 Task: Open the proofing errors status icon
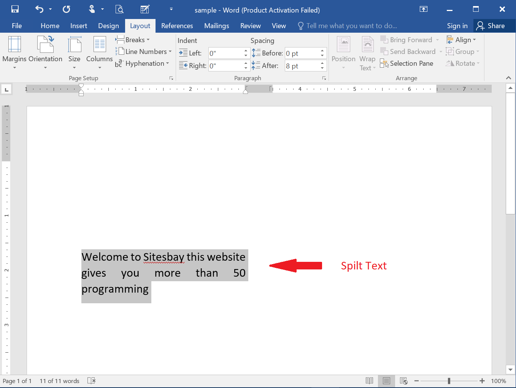91,381
